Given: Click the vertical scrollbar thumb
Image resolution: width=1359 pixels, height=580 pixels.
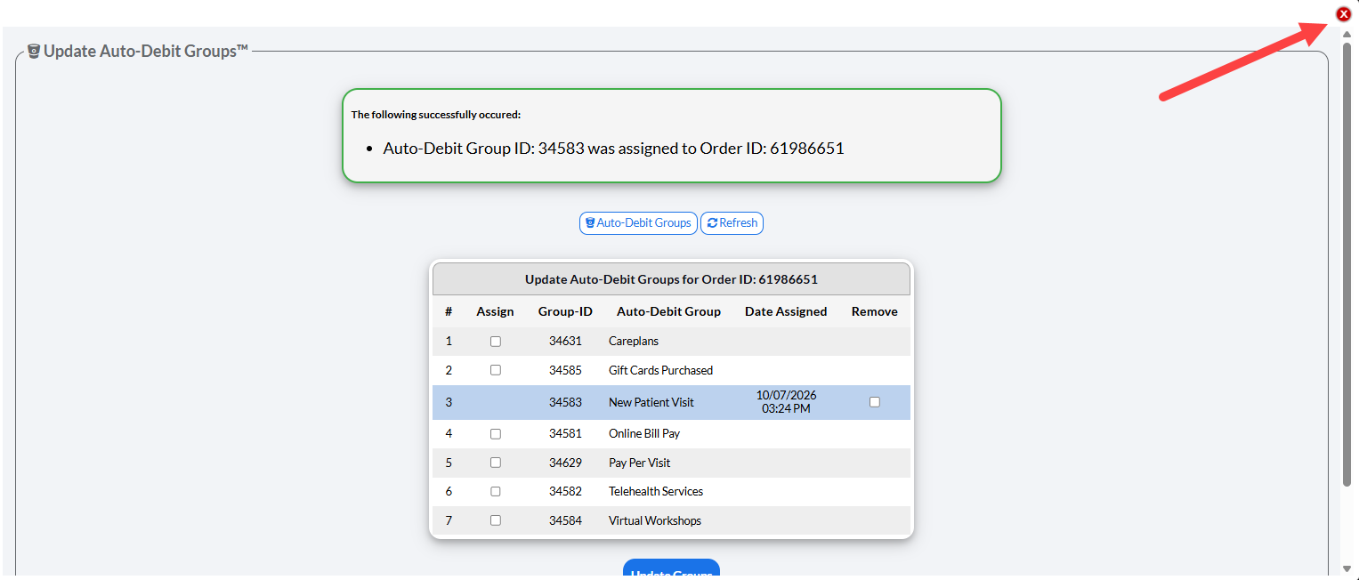Looking at the screenshot, I should pyautogui.click(x=1347, y=263).
